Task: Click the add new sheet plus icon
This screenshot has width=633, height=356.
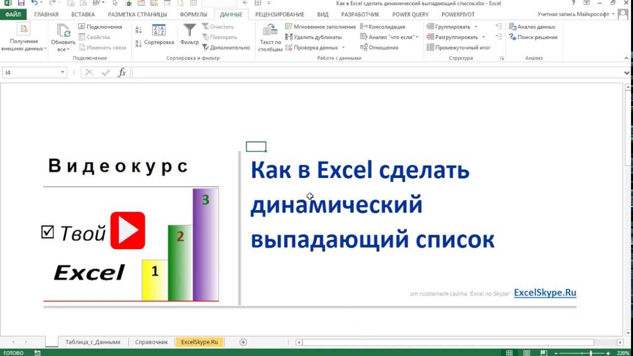Action: pyautogui.click(x=243, y=342)
